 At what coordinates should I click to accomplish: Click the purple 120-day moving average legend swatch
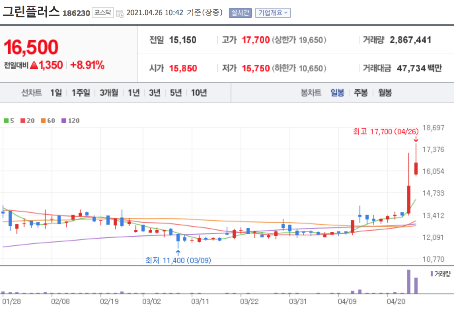tap(64, 121)
